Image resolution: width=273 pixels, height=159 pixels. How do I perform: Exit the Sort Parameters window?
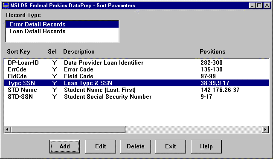pyautogui.click(x=171, y=147)
